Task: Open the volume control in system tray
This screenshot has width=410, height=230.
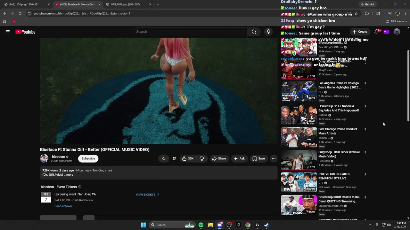Action: (389, 225)
